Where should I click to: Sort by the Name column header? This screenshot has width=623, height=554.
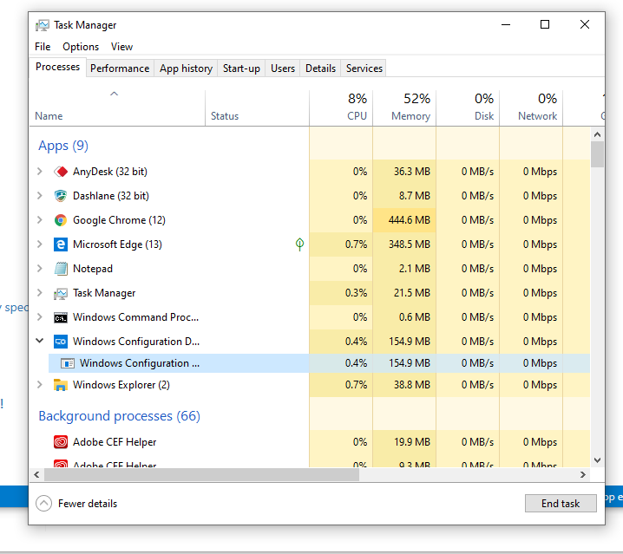[117, 108]
